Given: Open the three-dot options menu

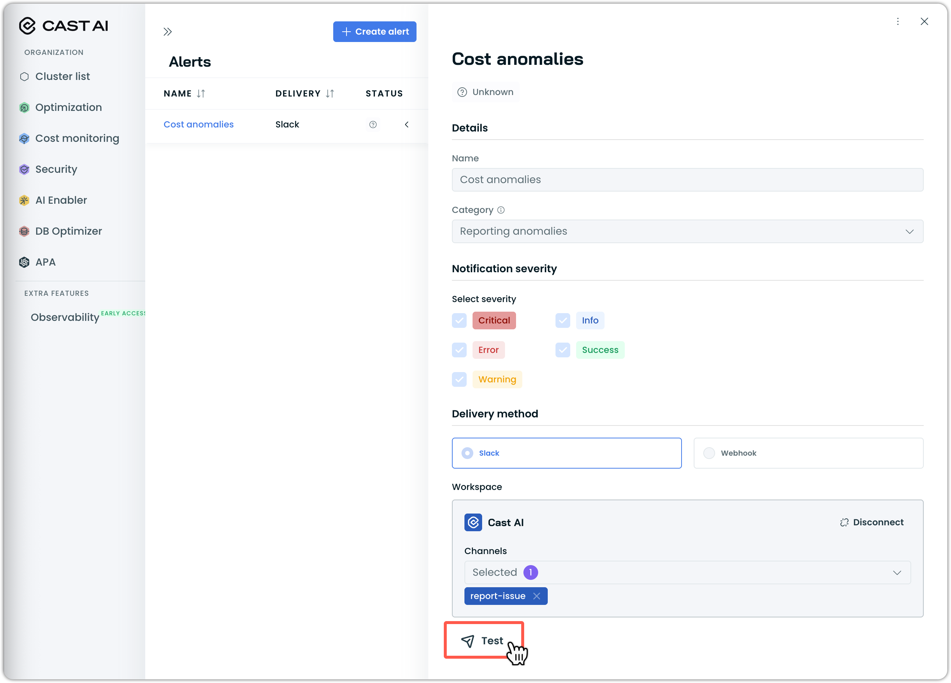Looking at the screenshot, I should [898, 21].
